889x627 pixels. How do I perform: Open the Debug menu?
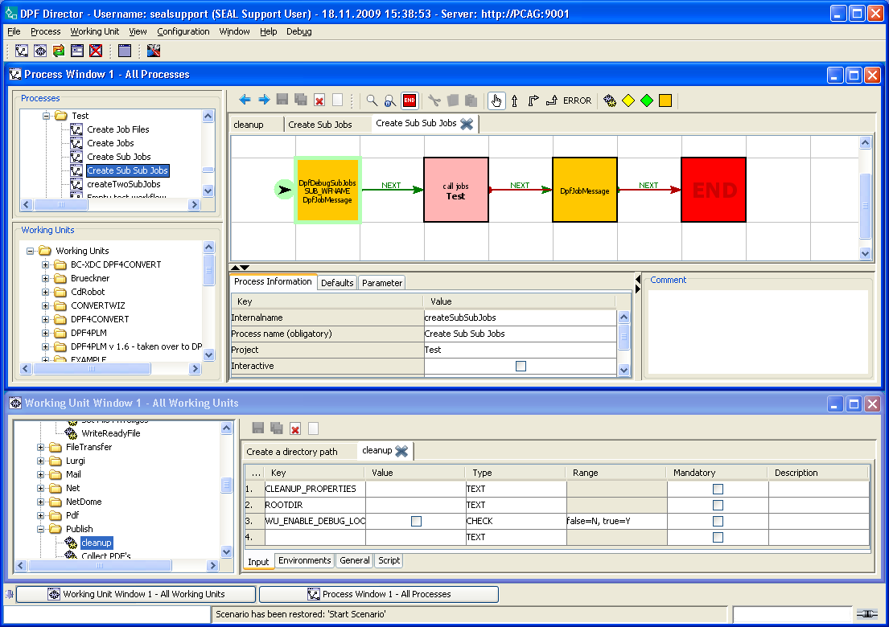[298, 31]
